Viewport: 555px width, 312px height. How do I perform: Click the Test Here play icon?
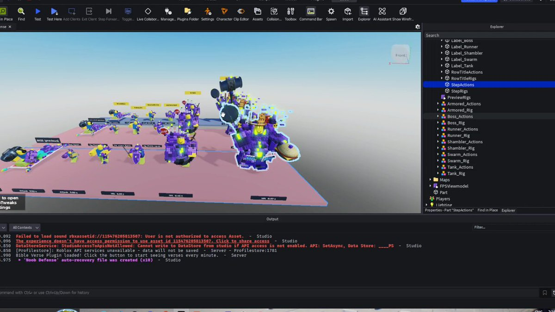(x=54, y=11)
